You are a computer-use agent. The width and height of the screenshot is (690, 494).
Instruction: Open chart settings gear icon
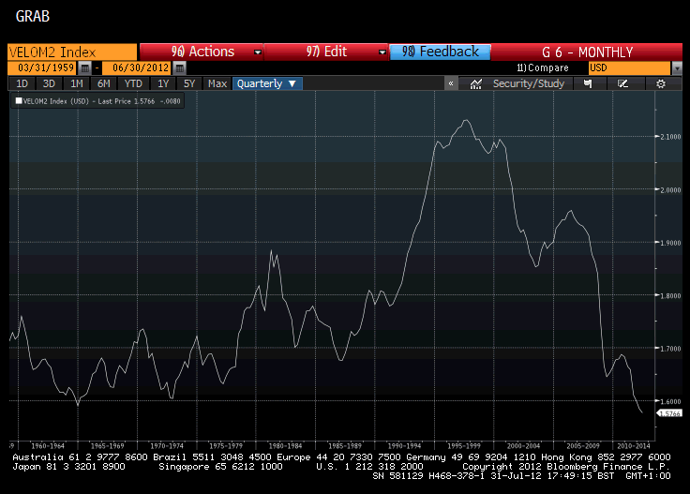[x=661, y=83]
